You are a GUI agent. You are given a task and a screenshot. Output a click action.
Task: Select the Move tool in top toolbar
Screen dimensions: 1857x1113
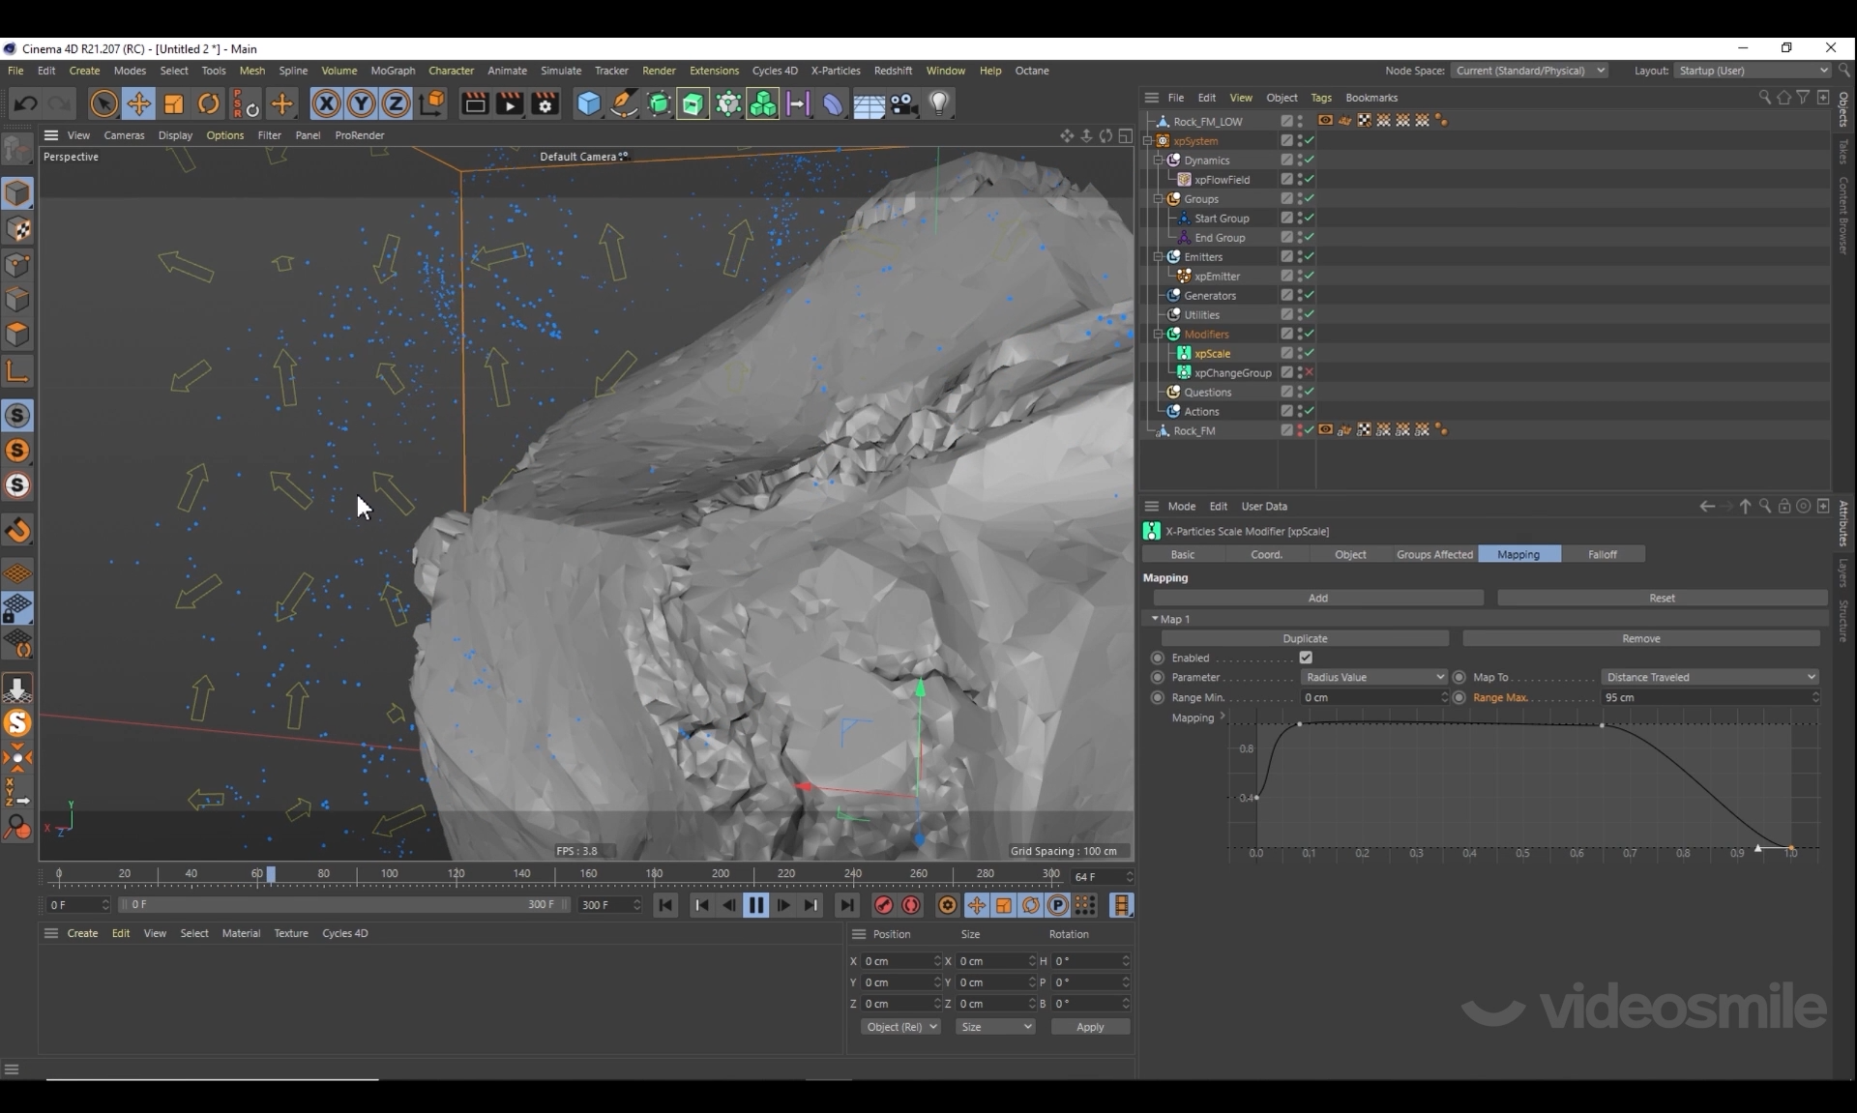click(138, 103)
